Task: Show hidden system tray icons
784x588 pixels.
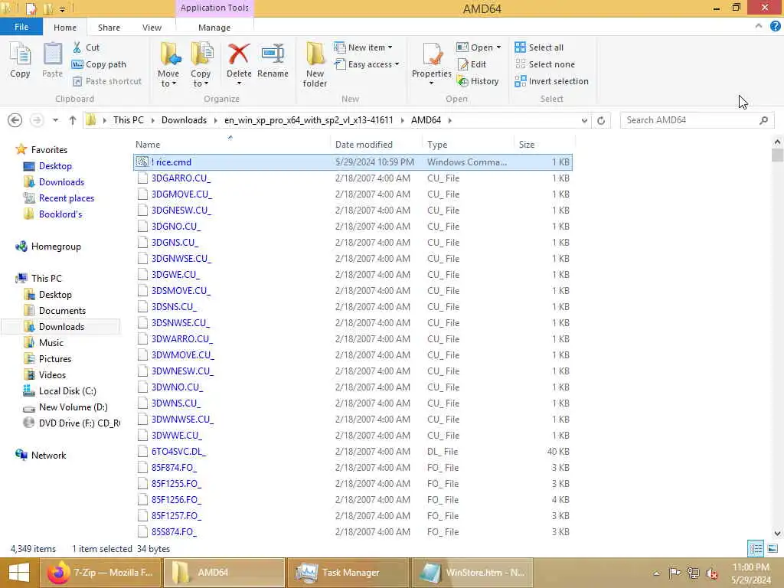Action: [656, 573]
